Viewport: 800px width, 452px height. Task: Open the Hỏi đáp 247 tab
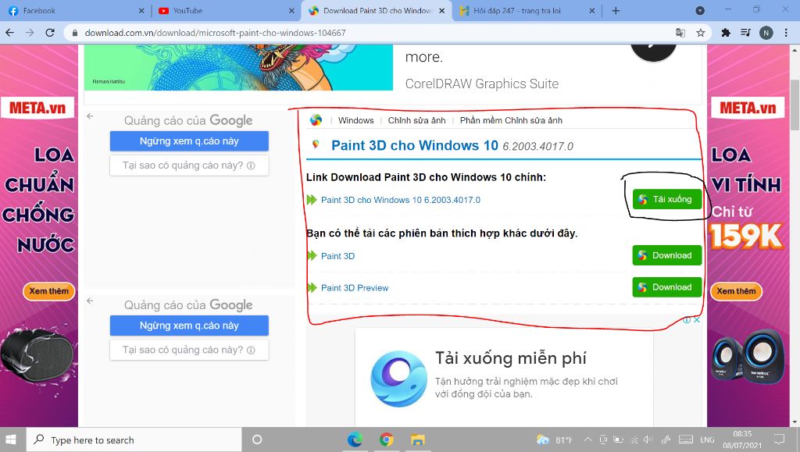526,11
